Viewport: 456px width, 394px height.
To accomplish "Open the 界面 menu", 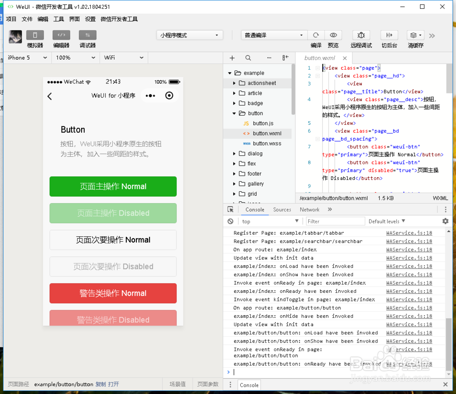I will point(74,19).
